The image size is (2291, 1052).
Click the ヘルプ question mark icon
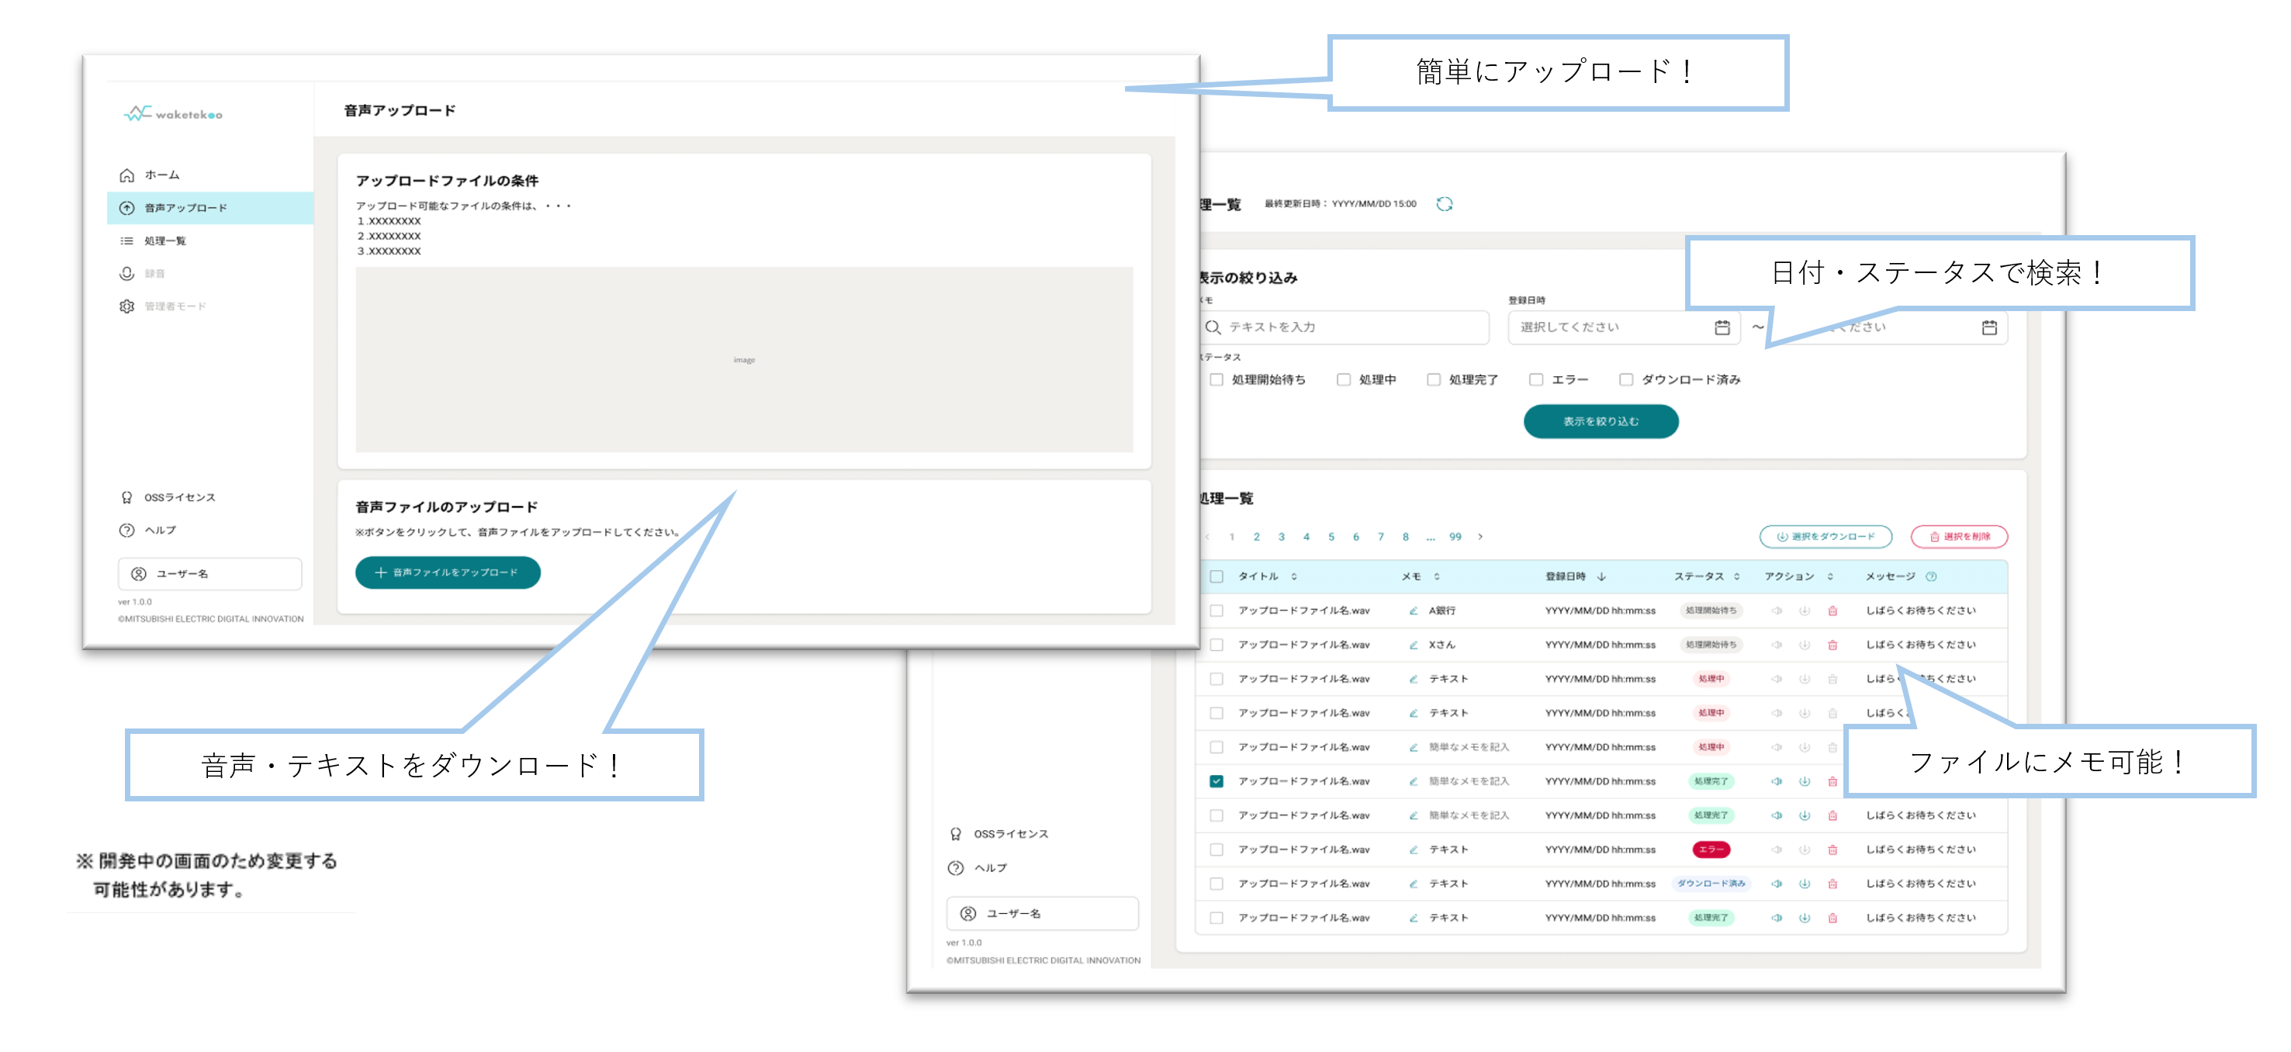[126, 529]
